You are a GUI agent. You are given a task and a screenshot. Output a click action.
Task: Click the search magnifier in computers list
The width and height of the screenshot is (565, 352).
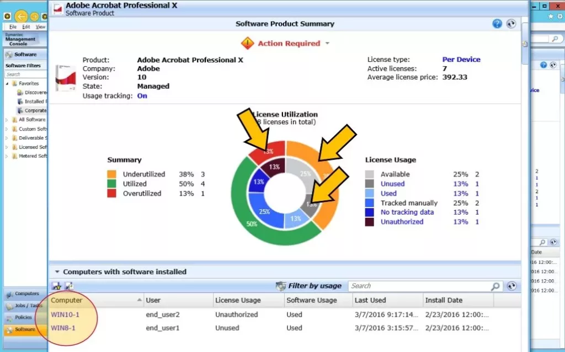[x=495, y=286]
